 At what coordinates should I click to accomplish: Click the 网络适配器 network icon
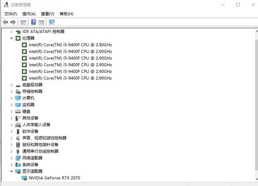(18, 158)
